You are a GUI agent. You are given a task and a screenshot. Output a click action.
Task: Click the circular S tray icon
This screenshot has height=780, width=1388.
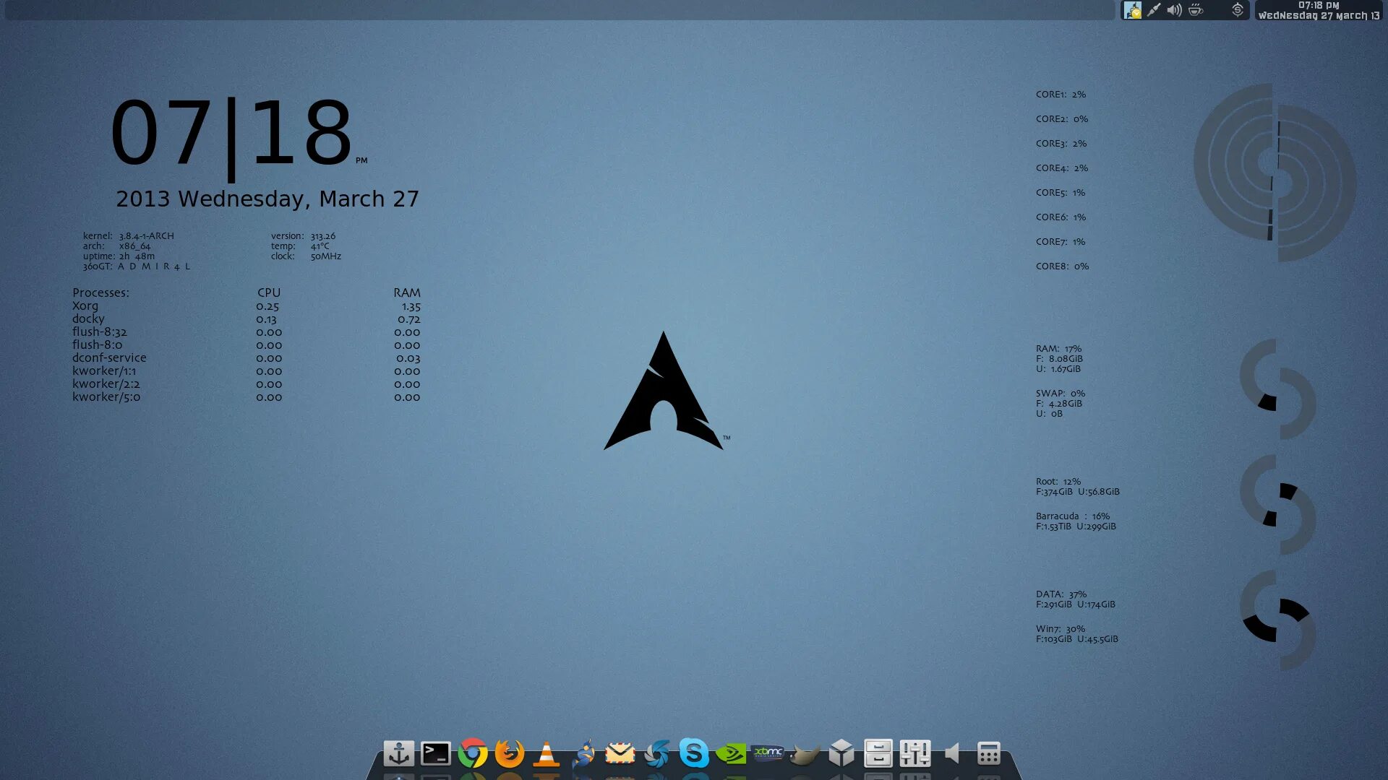1238,10
